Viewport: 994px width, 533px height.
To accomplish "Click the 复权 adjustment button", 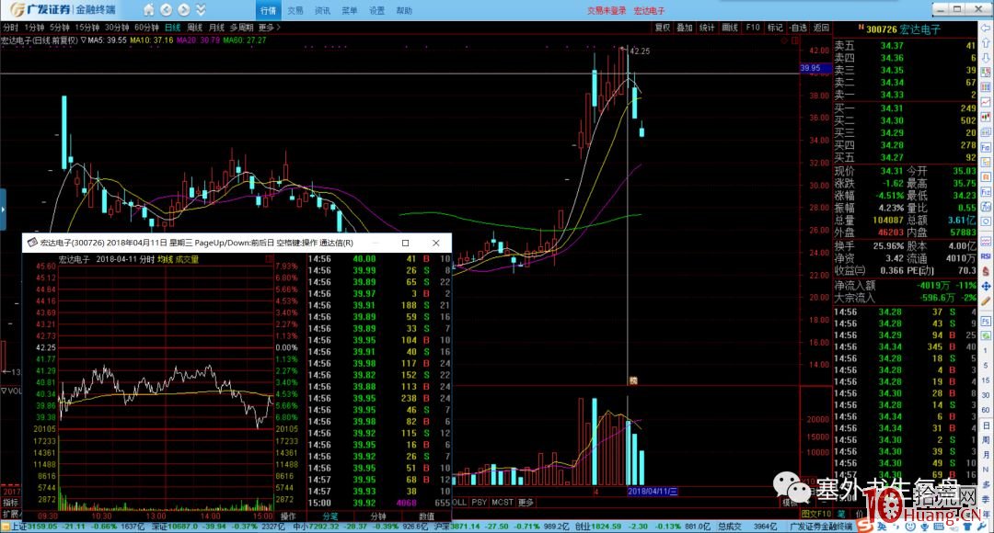I will tap(663, 28).
